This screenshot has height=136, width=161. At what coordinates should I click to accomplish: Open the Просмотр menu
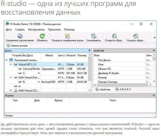54,30
